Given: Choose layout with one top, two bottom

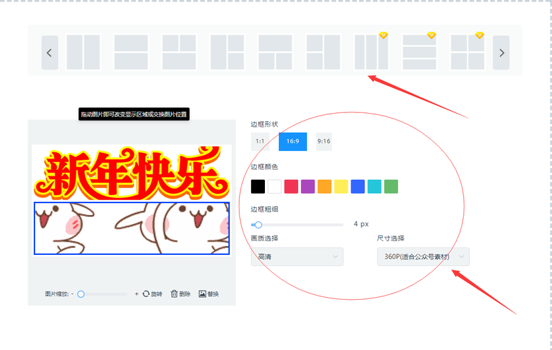Looking at the screenshot, I should point(275,52).
